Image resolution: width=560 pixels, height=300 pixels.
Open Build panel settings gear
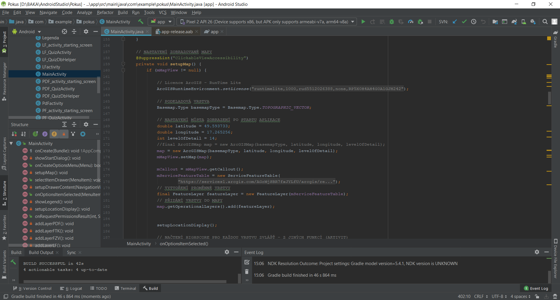[x=227, y=252]
